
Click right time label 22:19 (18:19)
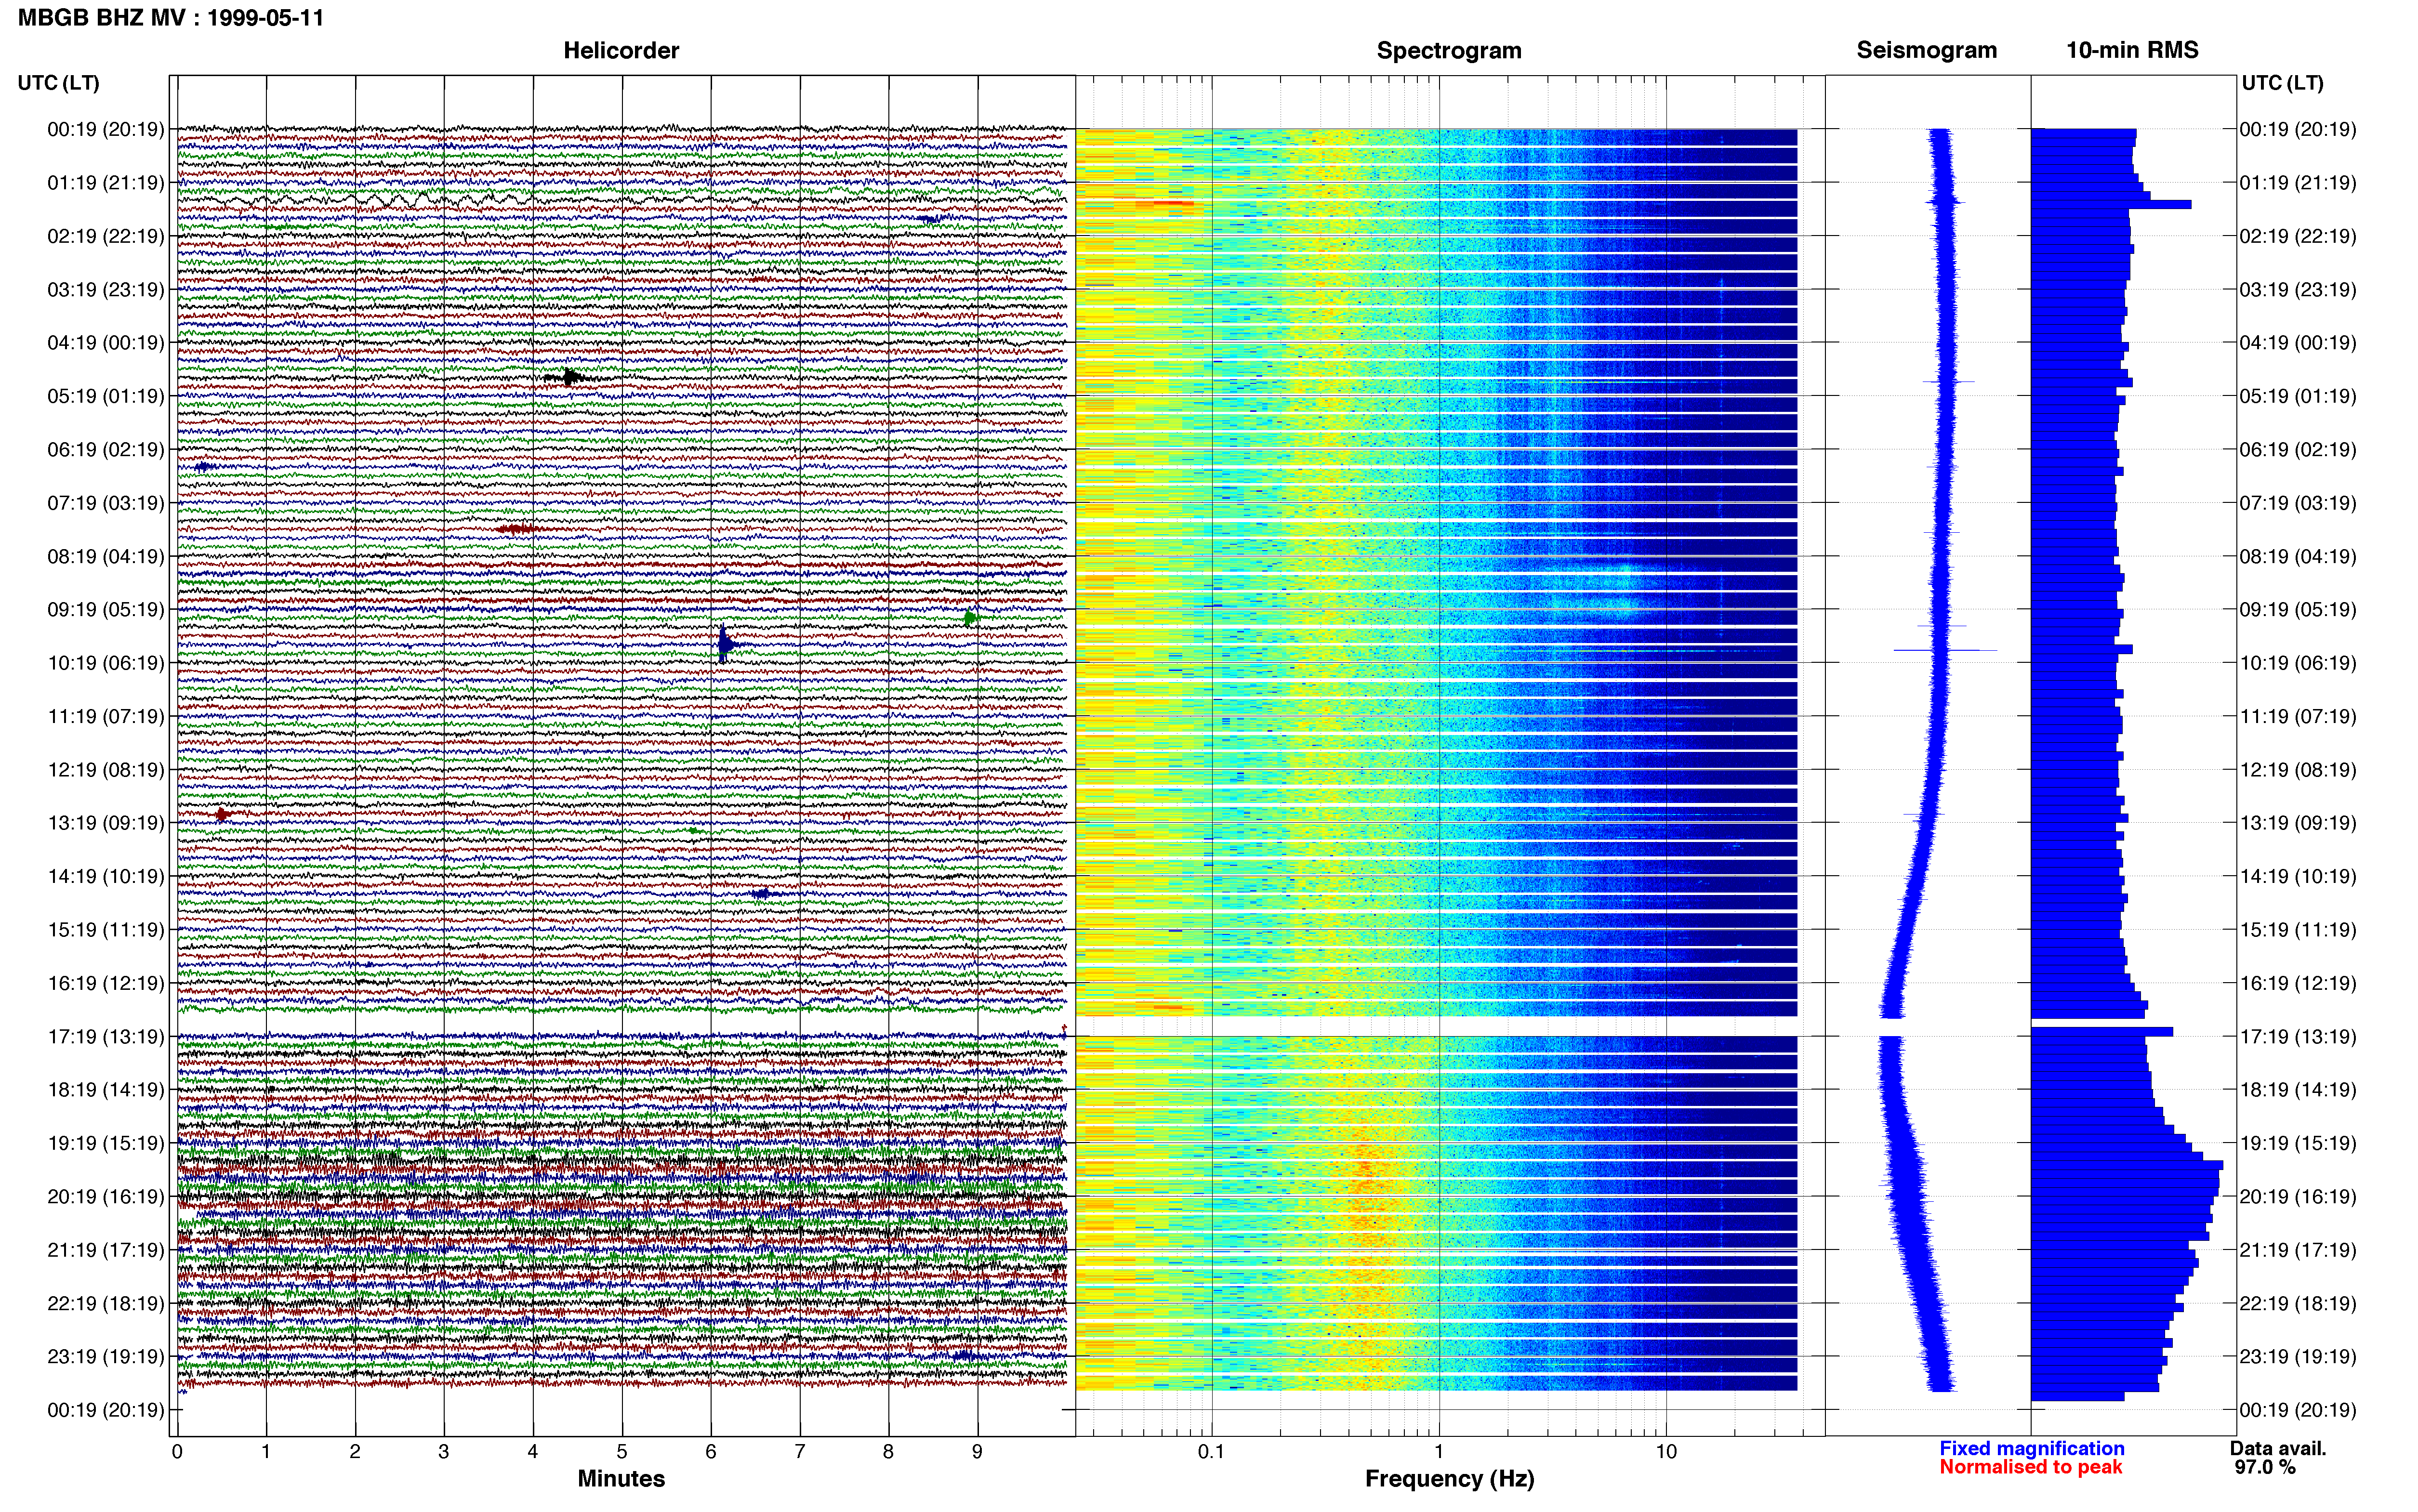(2298, 1304)
